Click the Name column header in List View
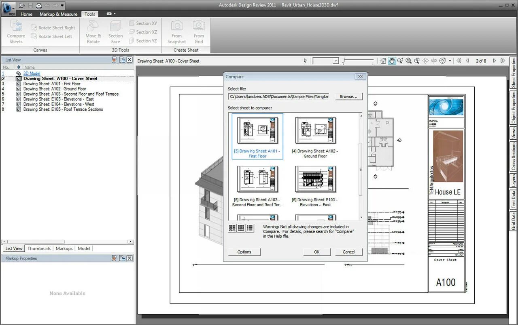The width and height of the screenshot is (518, 325). tap(30, 67)
